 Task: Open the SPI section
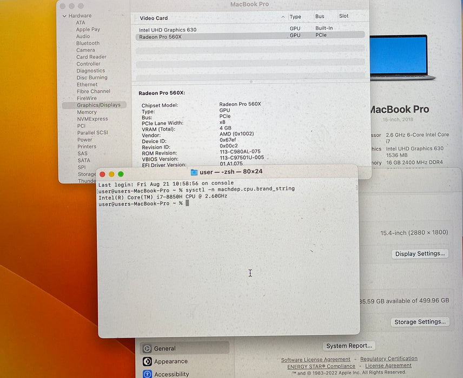(x=82, y=167)
